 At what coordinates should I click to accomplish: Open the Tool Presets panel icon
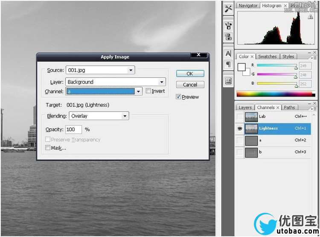tap(228, 9)
